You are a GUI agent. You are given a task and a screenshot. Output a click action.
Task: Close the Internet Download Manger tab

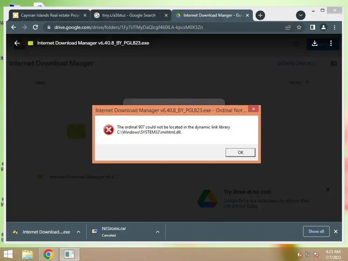(247, 15)
